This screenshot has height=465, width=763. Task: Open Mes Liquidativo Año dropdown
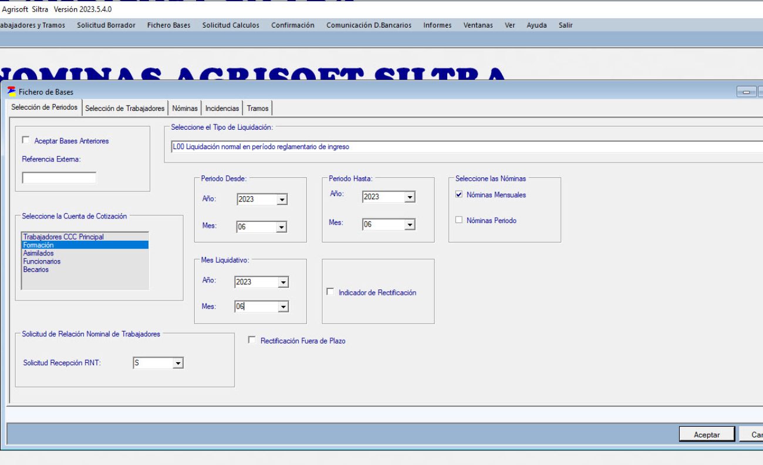[x=283, y=282]
